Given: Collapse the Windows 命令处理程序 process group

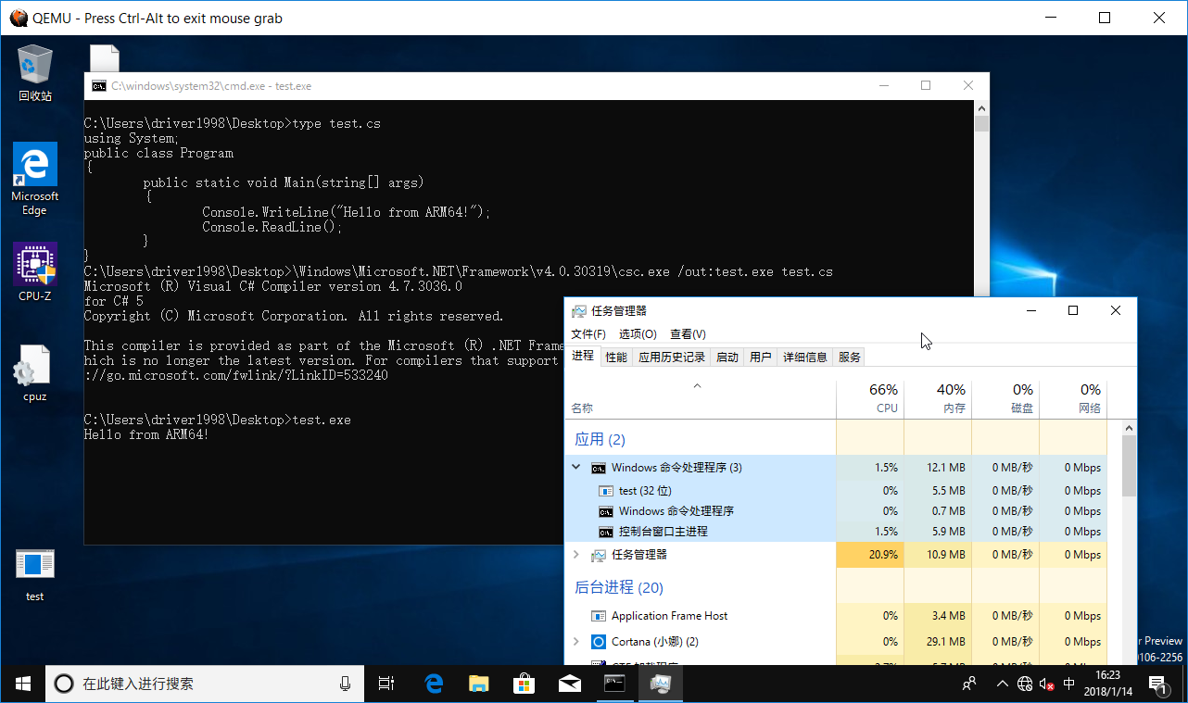Looking at the screenshot, I should click(575, 467).
